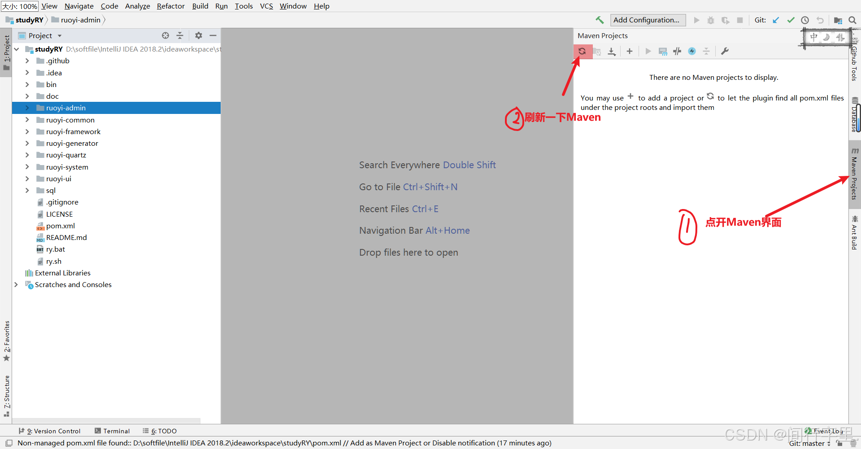Click Search Everywhere magnifier icon

point(852,20)
